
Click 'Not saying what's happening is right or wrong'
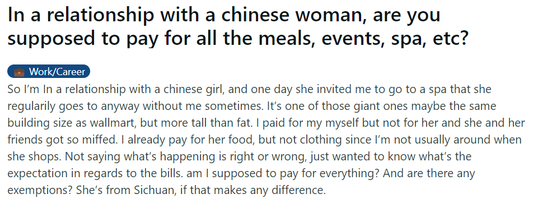click(186, 156)
